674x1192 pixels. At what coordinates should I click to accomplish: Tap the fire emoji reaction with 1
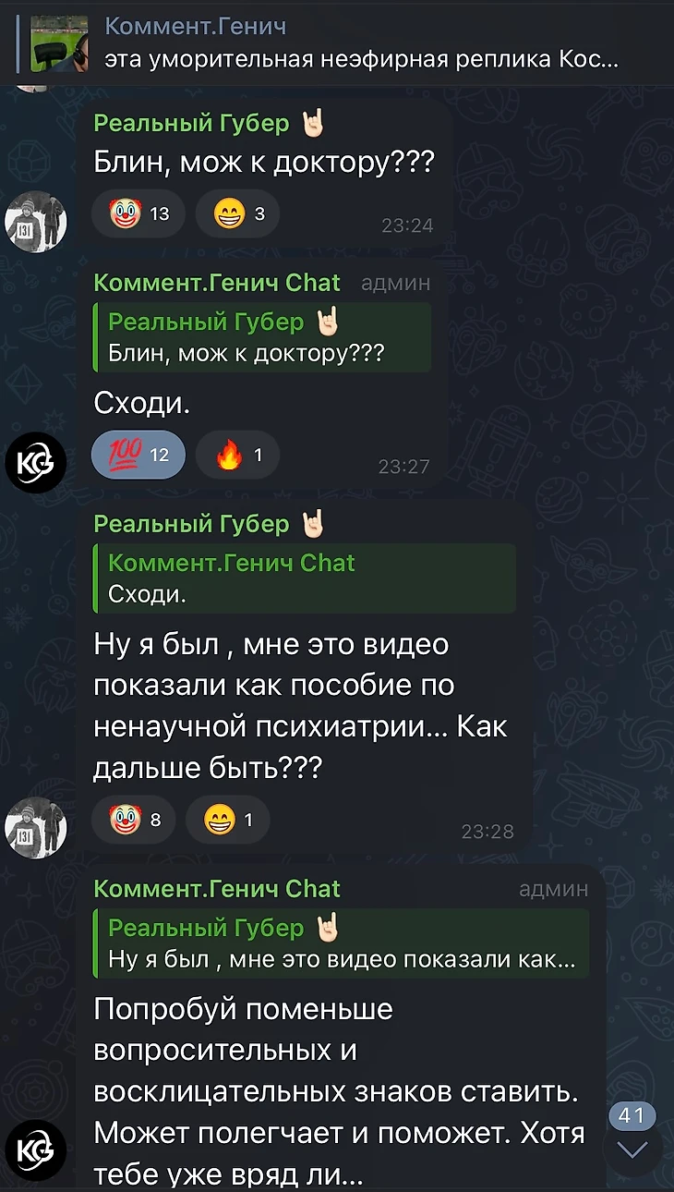237,455
